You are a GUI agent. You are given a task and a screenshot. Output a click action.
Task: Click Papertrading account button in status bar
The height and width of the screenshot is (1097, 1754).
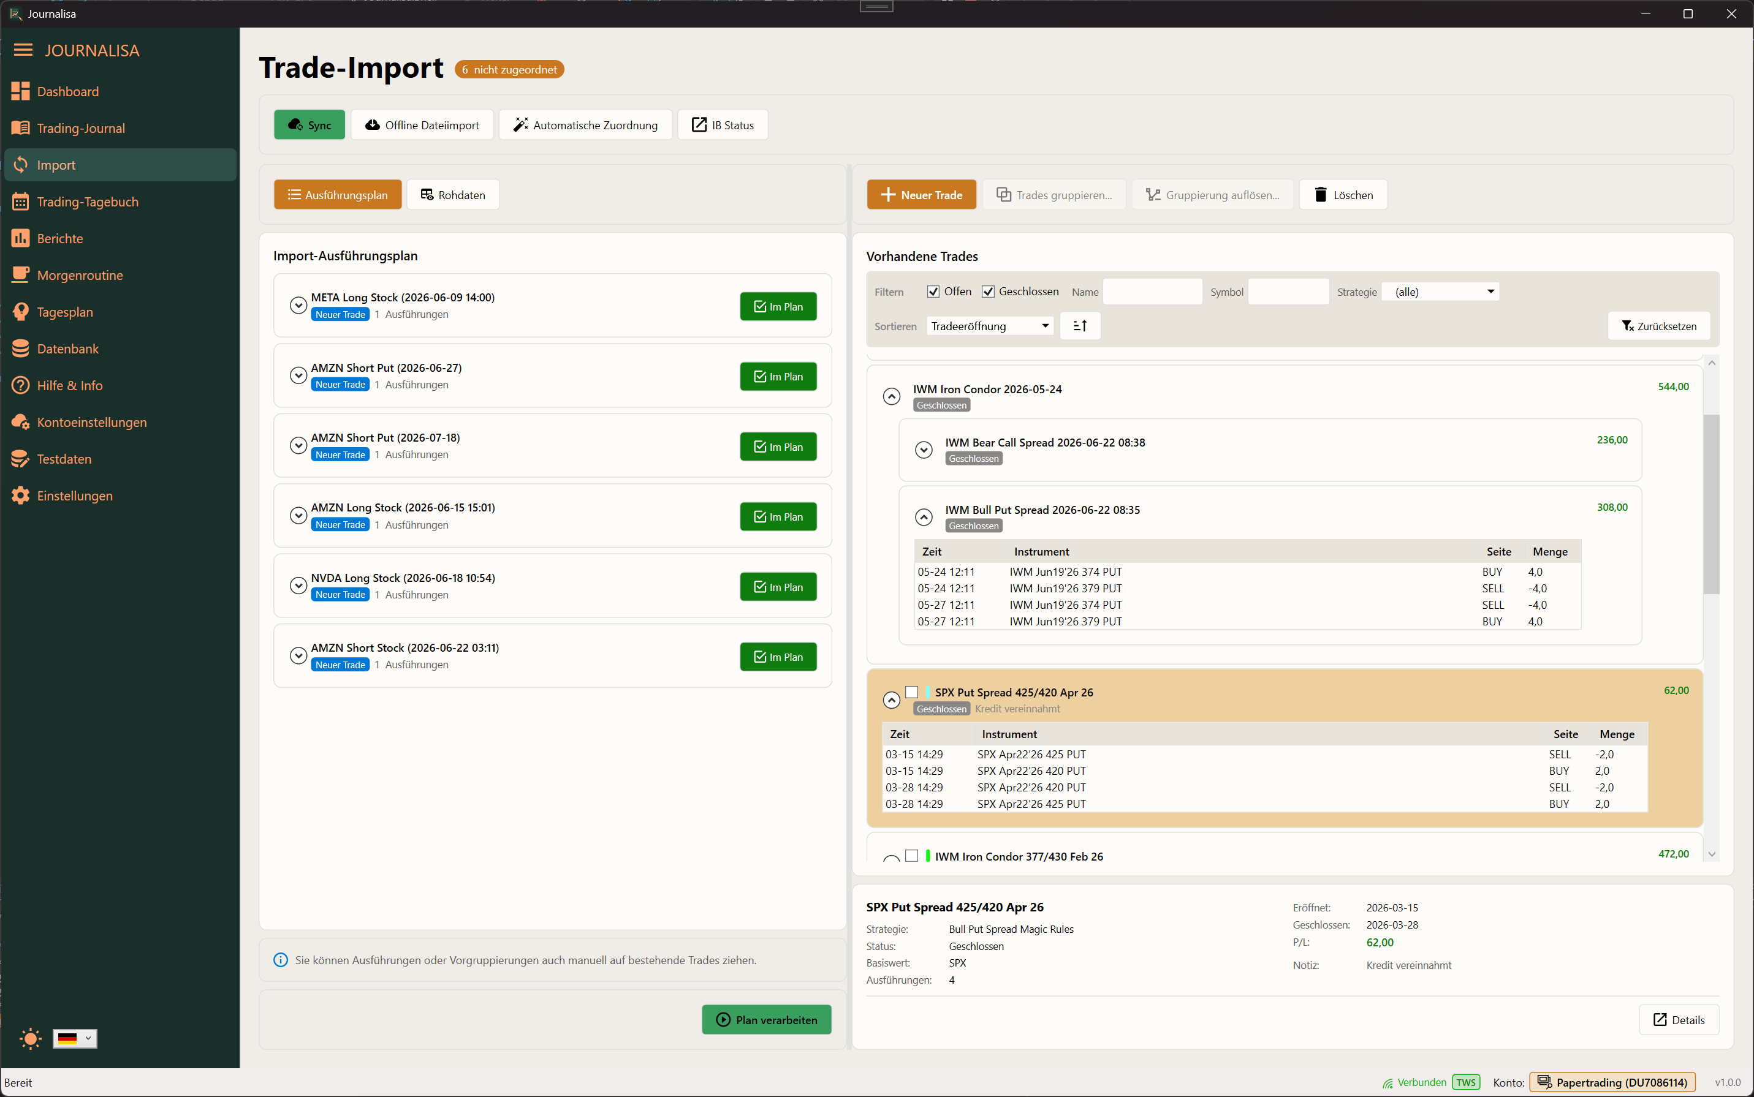(x=1612, y=1082)
